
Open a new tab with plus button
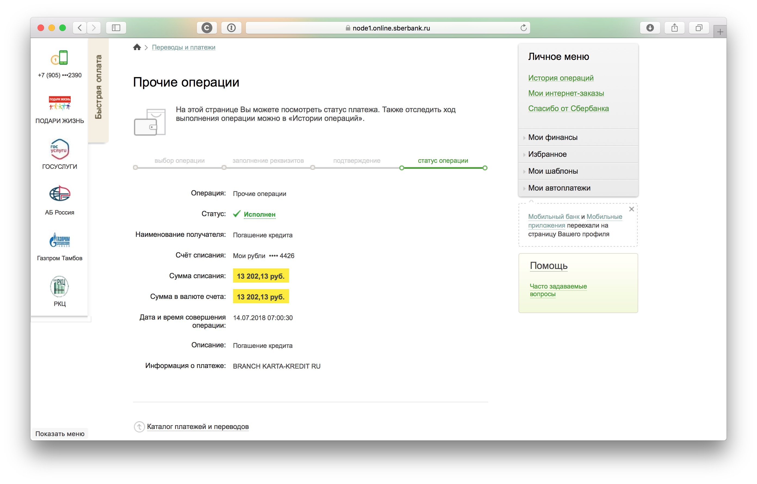pos(720,32)
